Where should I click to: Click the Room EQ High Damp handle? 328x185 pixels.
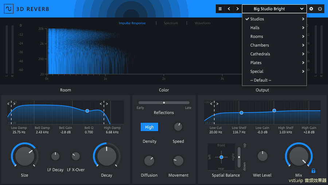[104, 104]
